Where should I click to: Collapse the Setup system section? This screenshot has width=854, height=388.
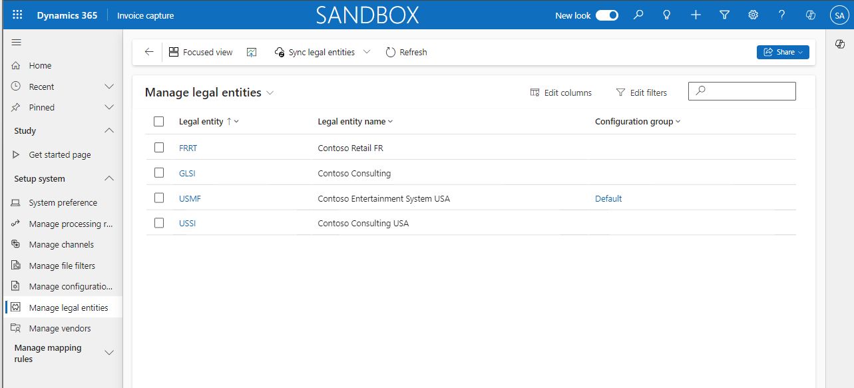108,178
